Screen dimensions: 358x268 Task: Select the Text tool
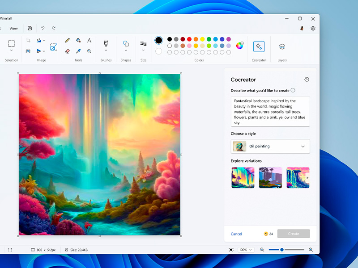click(89, 40)
